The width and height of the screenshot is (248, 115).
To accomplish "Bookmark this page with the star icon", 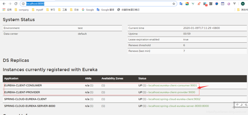I will point(174,4).
